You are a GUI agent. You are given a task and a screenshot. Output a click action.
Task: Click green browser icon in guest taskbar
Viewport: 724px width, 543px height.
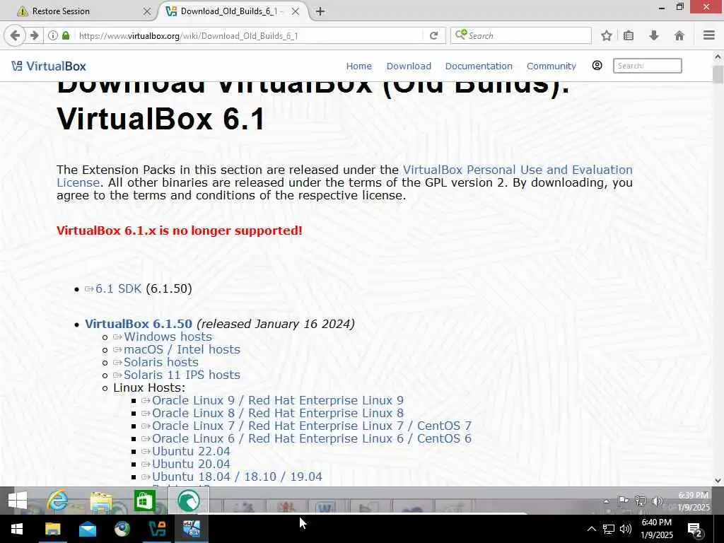(x=188, y=501)
